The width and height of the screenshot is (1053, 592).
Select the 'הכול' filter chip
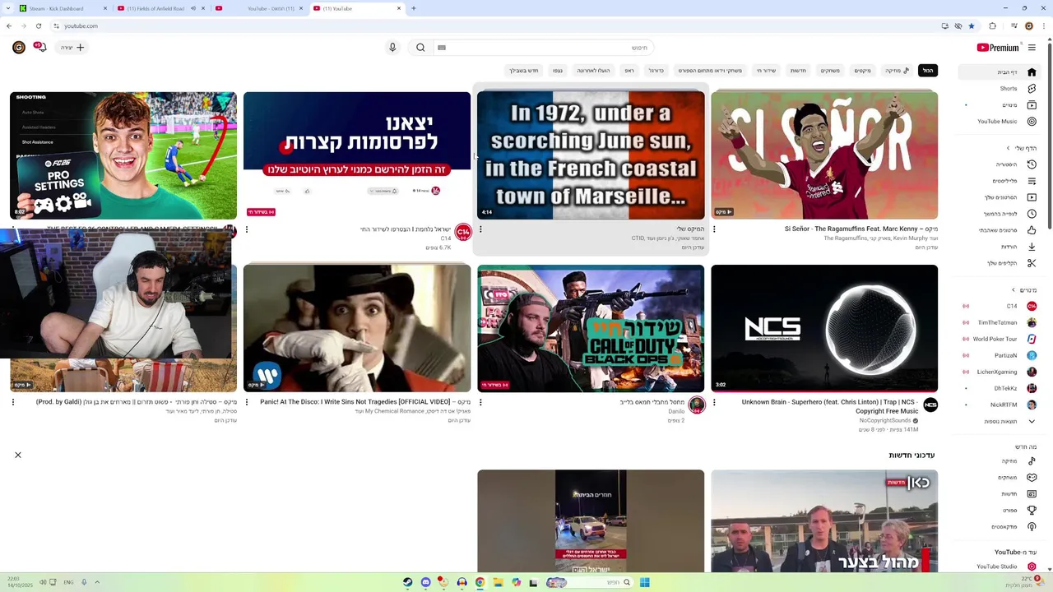(928, 71)
